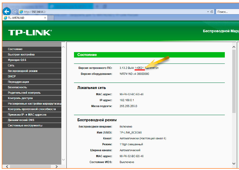Open the Безопасность menu item
239x170 pixels.
click(x=17, y=87)
